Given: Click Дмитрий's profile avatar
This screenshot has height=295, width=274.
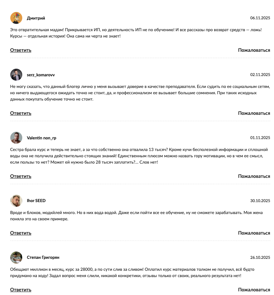Looking at the screenshot, I should pyautogui.click(x=16, y=18).
